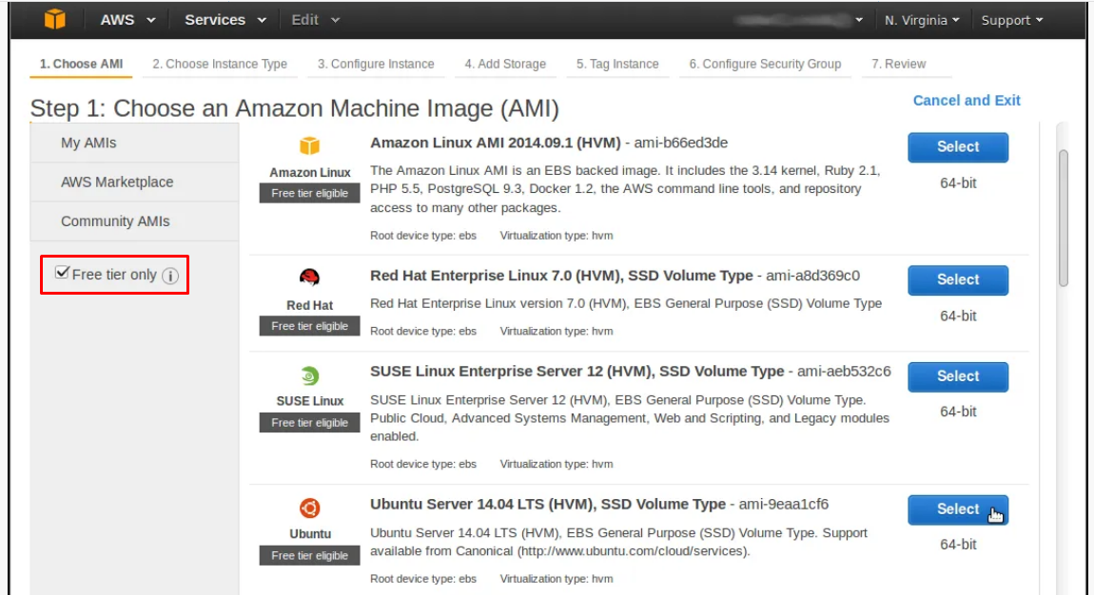Expand the Services dropdown
The height and width of the screenshot is (595, 1094).
click(225, 20)
